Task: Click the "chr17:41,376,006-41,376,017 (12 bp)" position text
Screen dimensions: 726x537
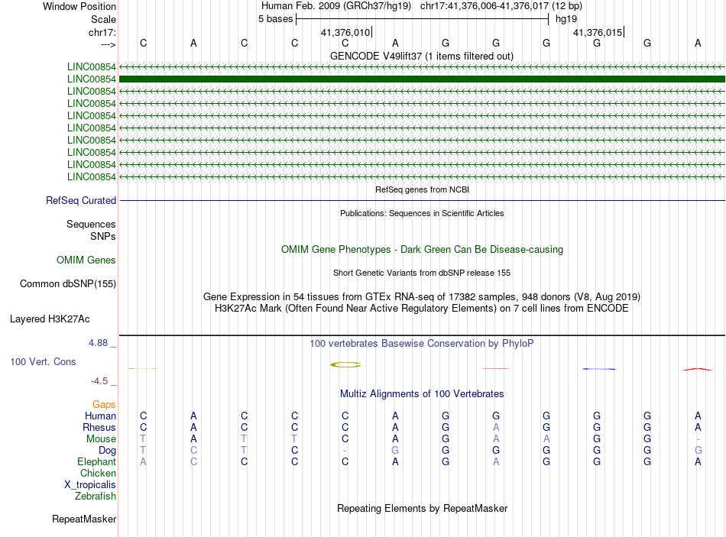Action: click(501, 6)
